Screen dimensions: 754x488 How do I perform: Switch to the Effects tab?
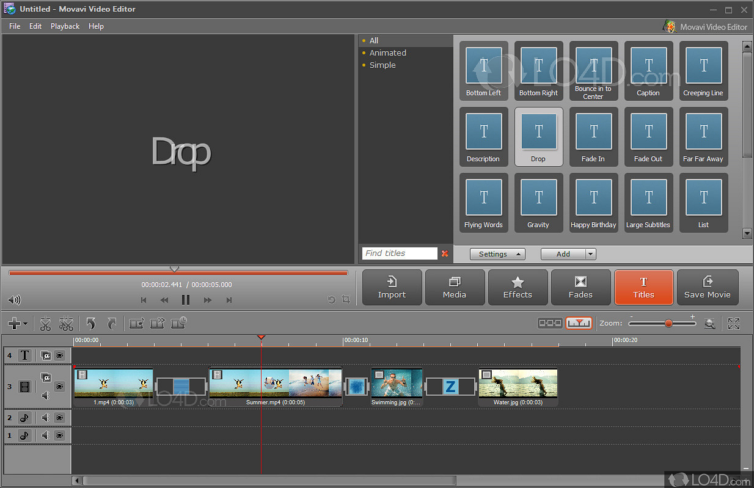(518, 288)
